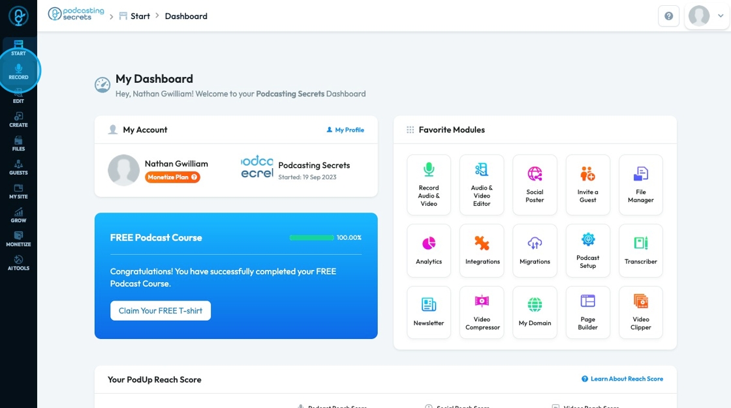
Task: Open the Record section in the sidebar
Action: coord(18,72)
